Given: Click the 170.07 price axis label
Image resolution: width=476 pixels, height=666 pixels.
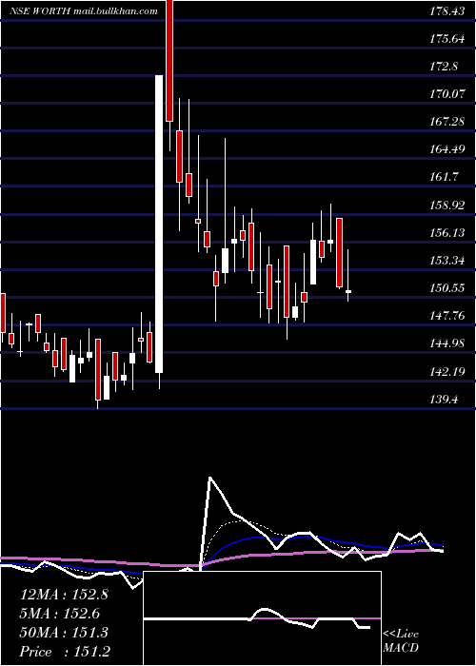Looking at the screenshot, I should [446, 94].
